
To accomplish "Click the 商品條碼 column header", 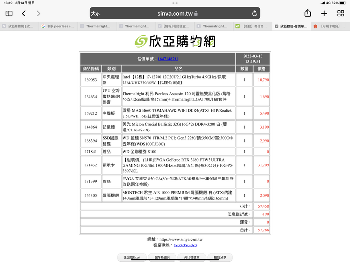I will click(x=90, y=69).
